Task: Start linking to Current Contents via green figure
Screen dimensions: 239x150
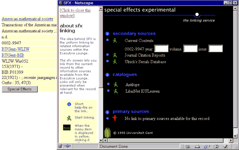Action: [x=115, y=40]
